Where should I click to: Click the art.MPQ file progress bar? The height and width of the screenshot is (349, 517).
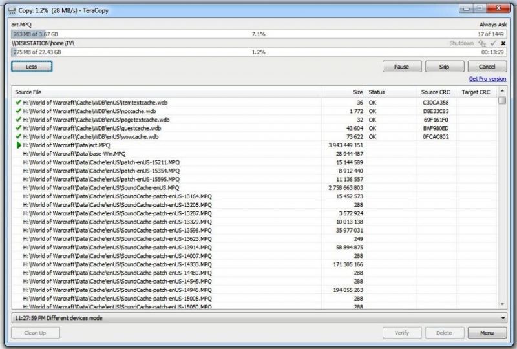click(x=259, y=34)
